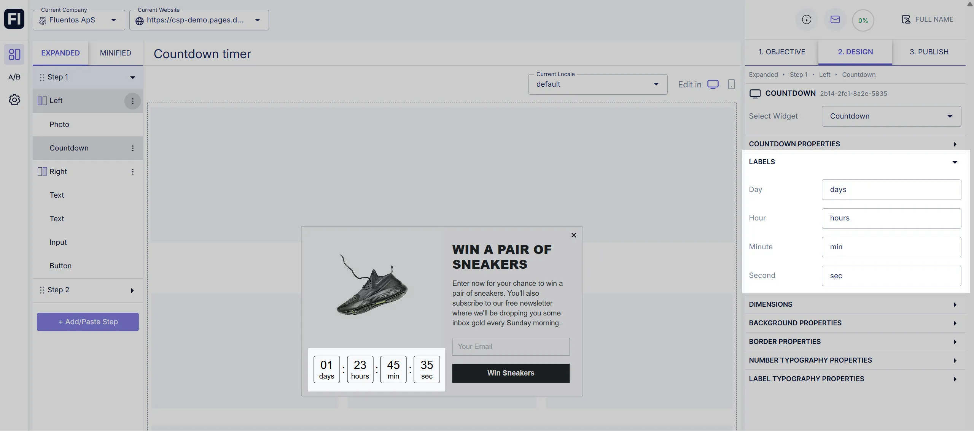Open the dashboard layout sidebar icon
This screenshot has height=431, width=974.
14,54
